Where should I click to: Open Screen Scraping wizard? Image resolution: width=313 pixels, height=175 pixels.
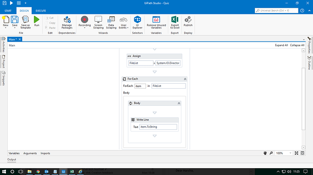click(98, 23)
